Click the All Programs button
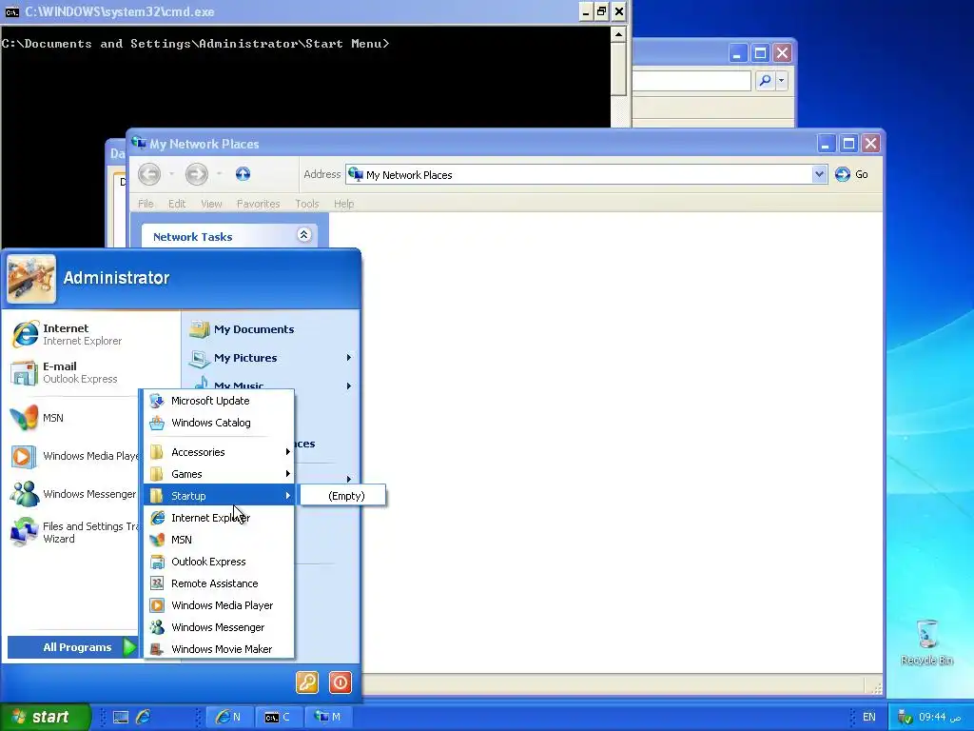Screen dimensions: 974x731 tap(73, 647)
